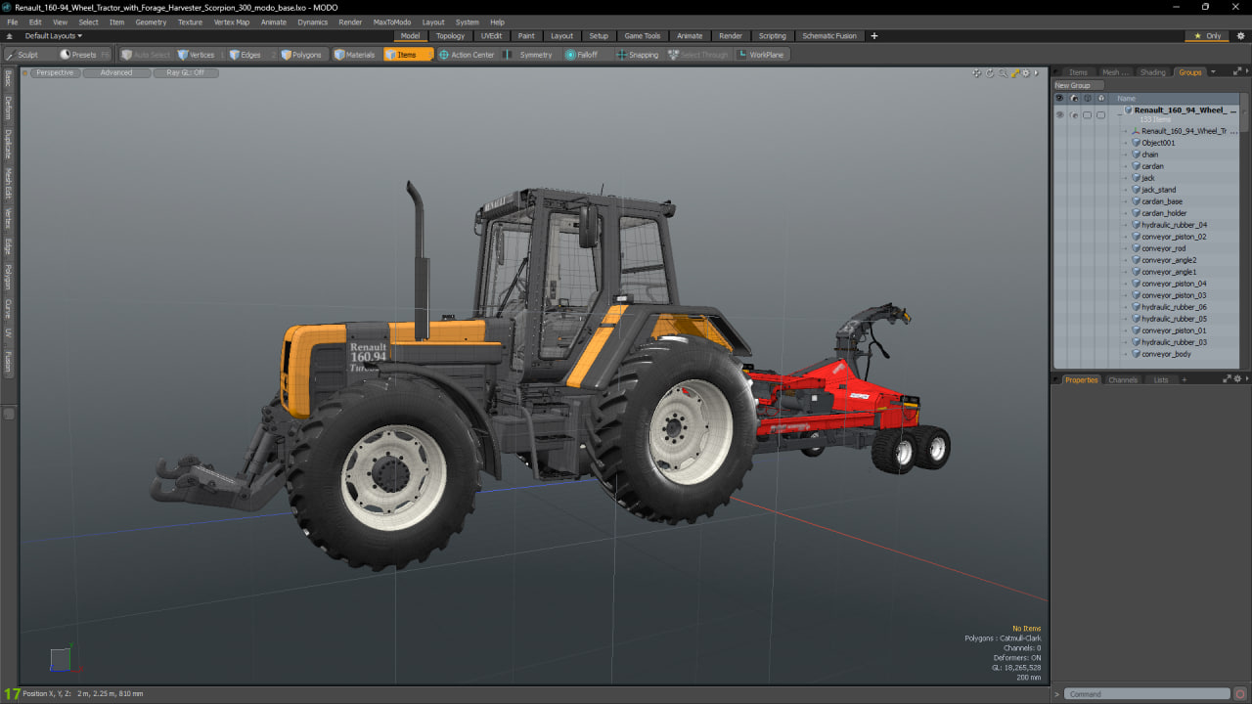Click the axis gizmo cube in viewport corner
The width and height of the screenshot is (1252, 704).
coord(61,659)
